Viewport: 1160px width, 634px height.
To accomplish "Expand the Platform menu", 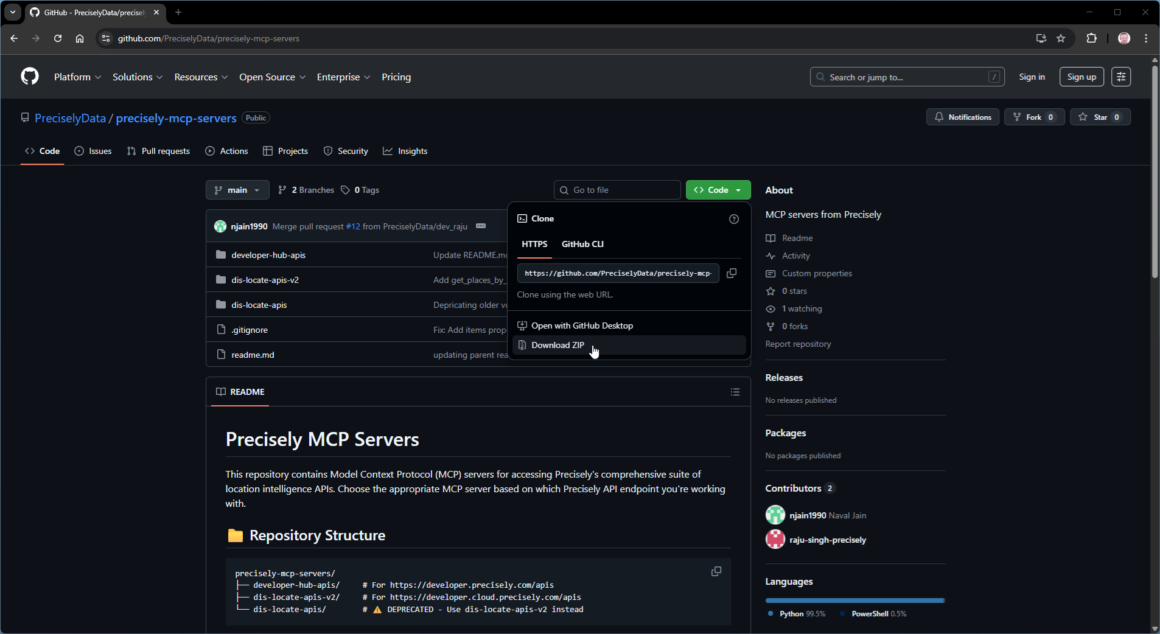I will (x=77, y=77).
